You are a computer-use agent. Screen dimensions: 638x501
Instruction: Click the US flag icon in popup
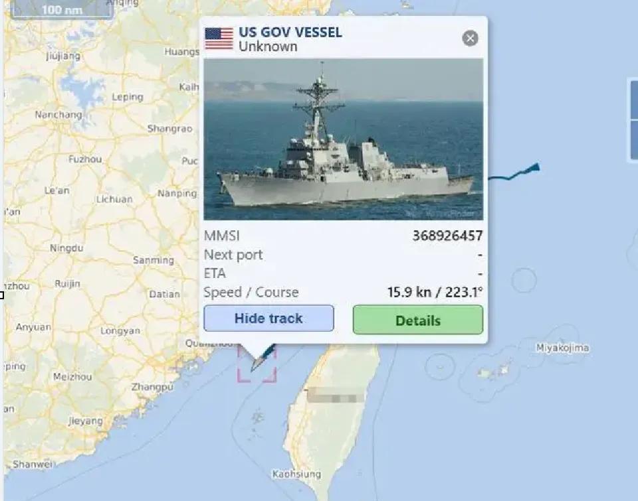tap(219, 38)
